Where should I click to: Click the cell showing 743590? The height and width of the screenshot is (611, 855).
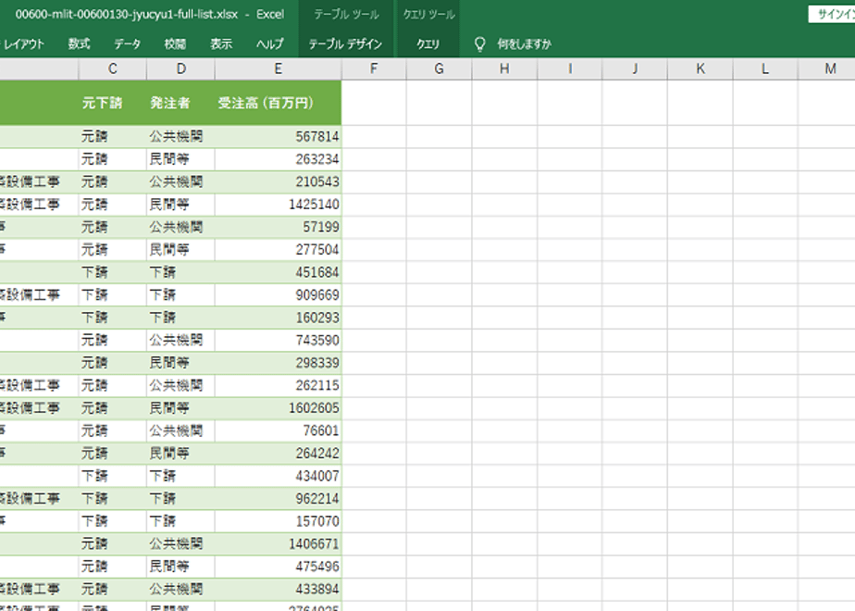tap(279, 341)
